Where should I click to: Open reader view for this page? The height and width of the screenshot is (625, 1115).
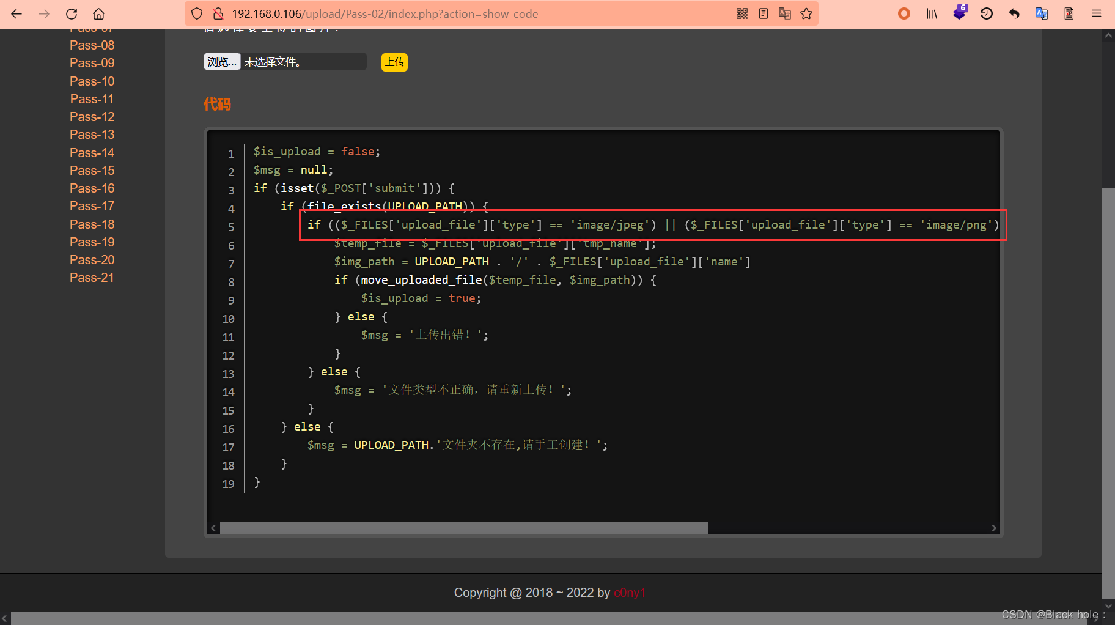tap(763, 13)
